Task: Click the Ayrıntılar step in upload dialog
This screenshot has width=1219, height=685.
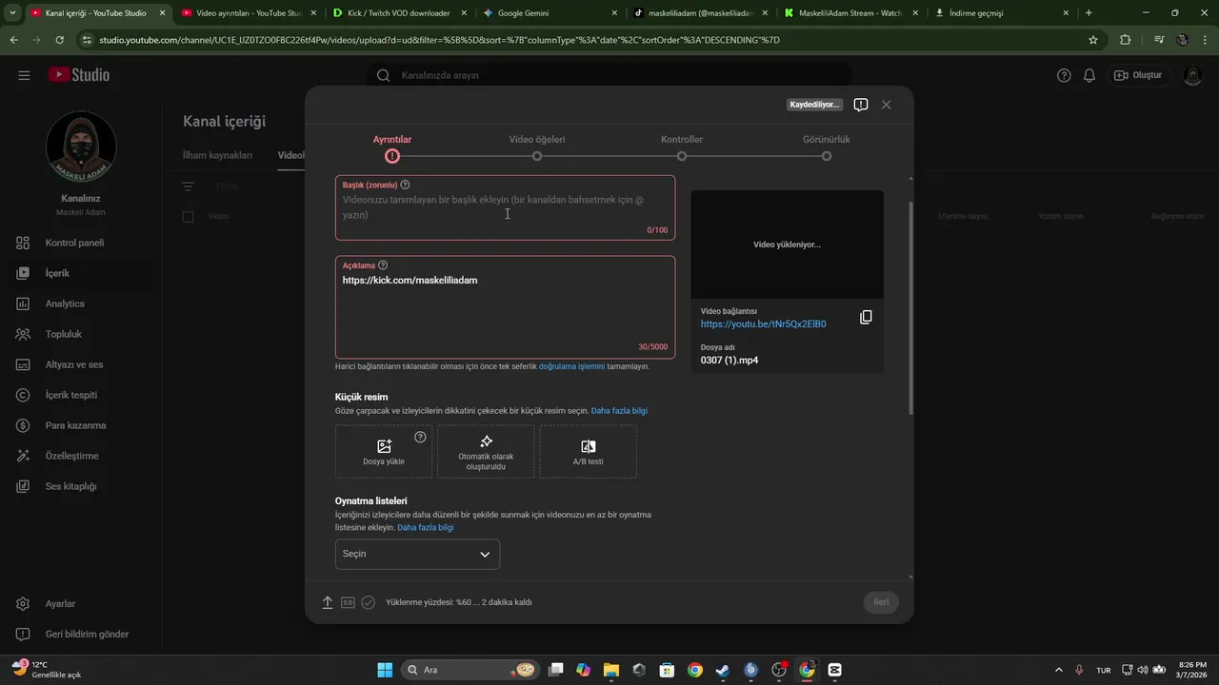Action: tap(392, 147)
